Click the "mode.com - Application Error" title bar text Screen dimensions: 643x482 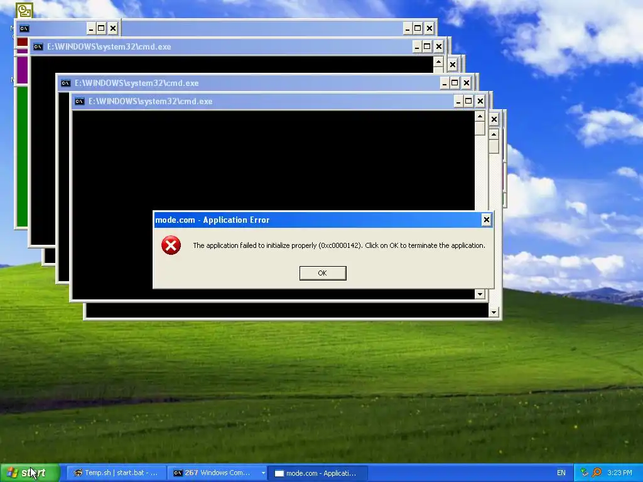point(212,220)
